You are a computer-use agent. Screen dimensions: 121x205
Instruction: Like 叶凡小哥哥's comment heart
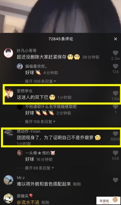(115, 53)
